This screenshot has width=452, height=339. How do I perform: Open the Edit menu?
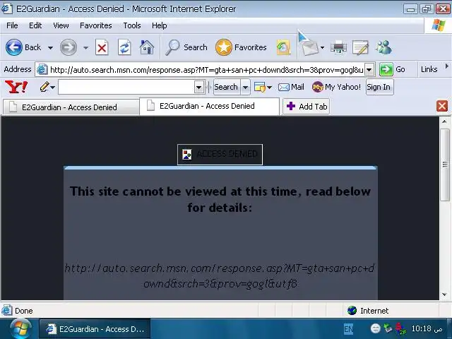[x=35, y=25]
